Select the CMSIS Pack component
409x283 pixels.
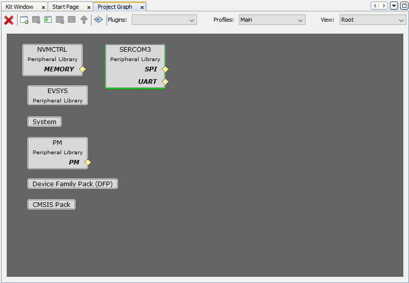tap(51, 205)
